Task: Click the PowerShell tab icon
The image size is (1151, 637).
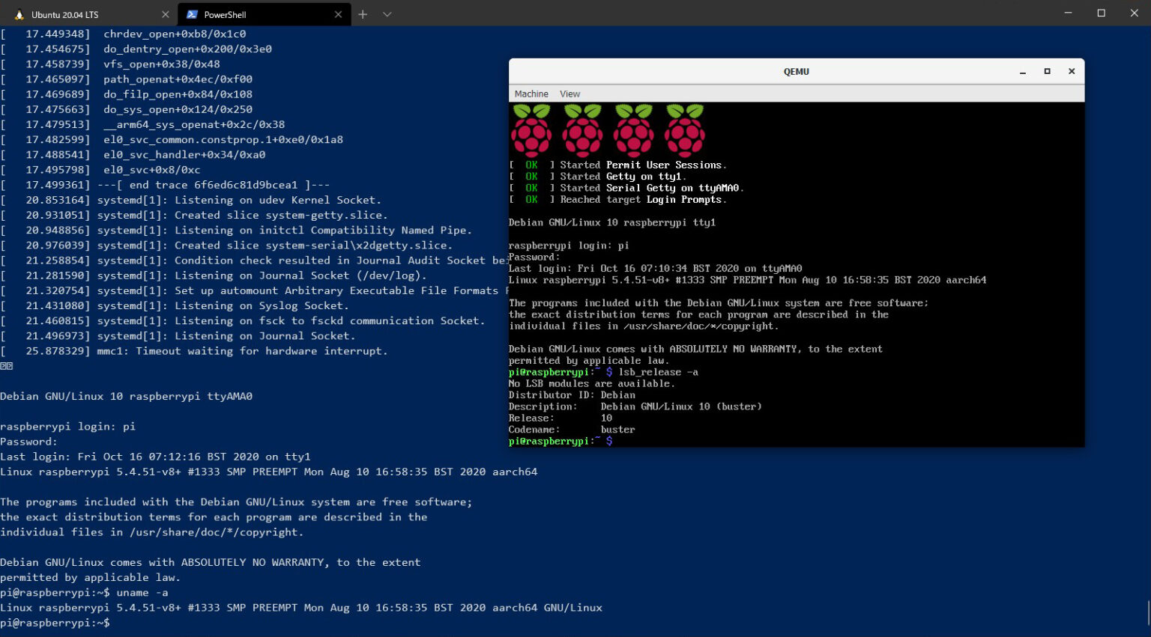Action: tap(193, 14)
